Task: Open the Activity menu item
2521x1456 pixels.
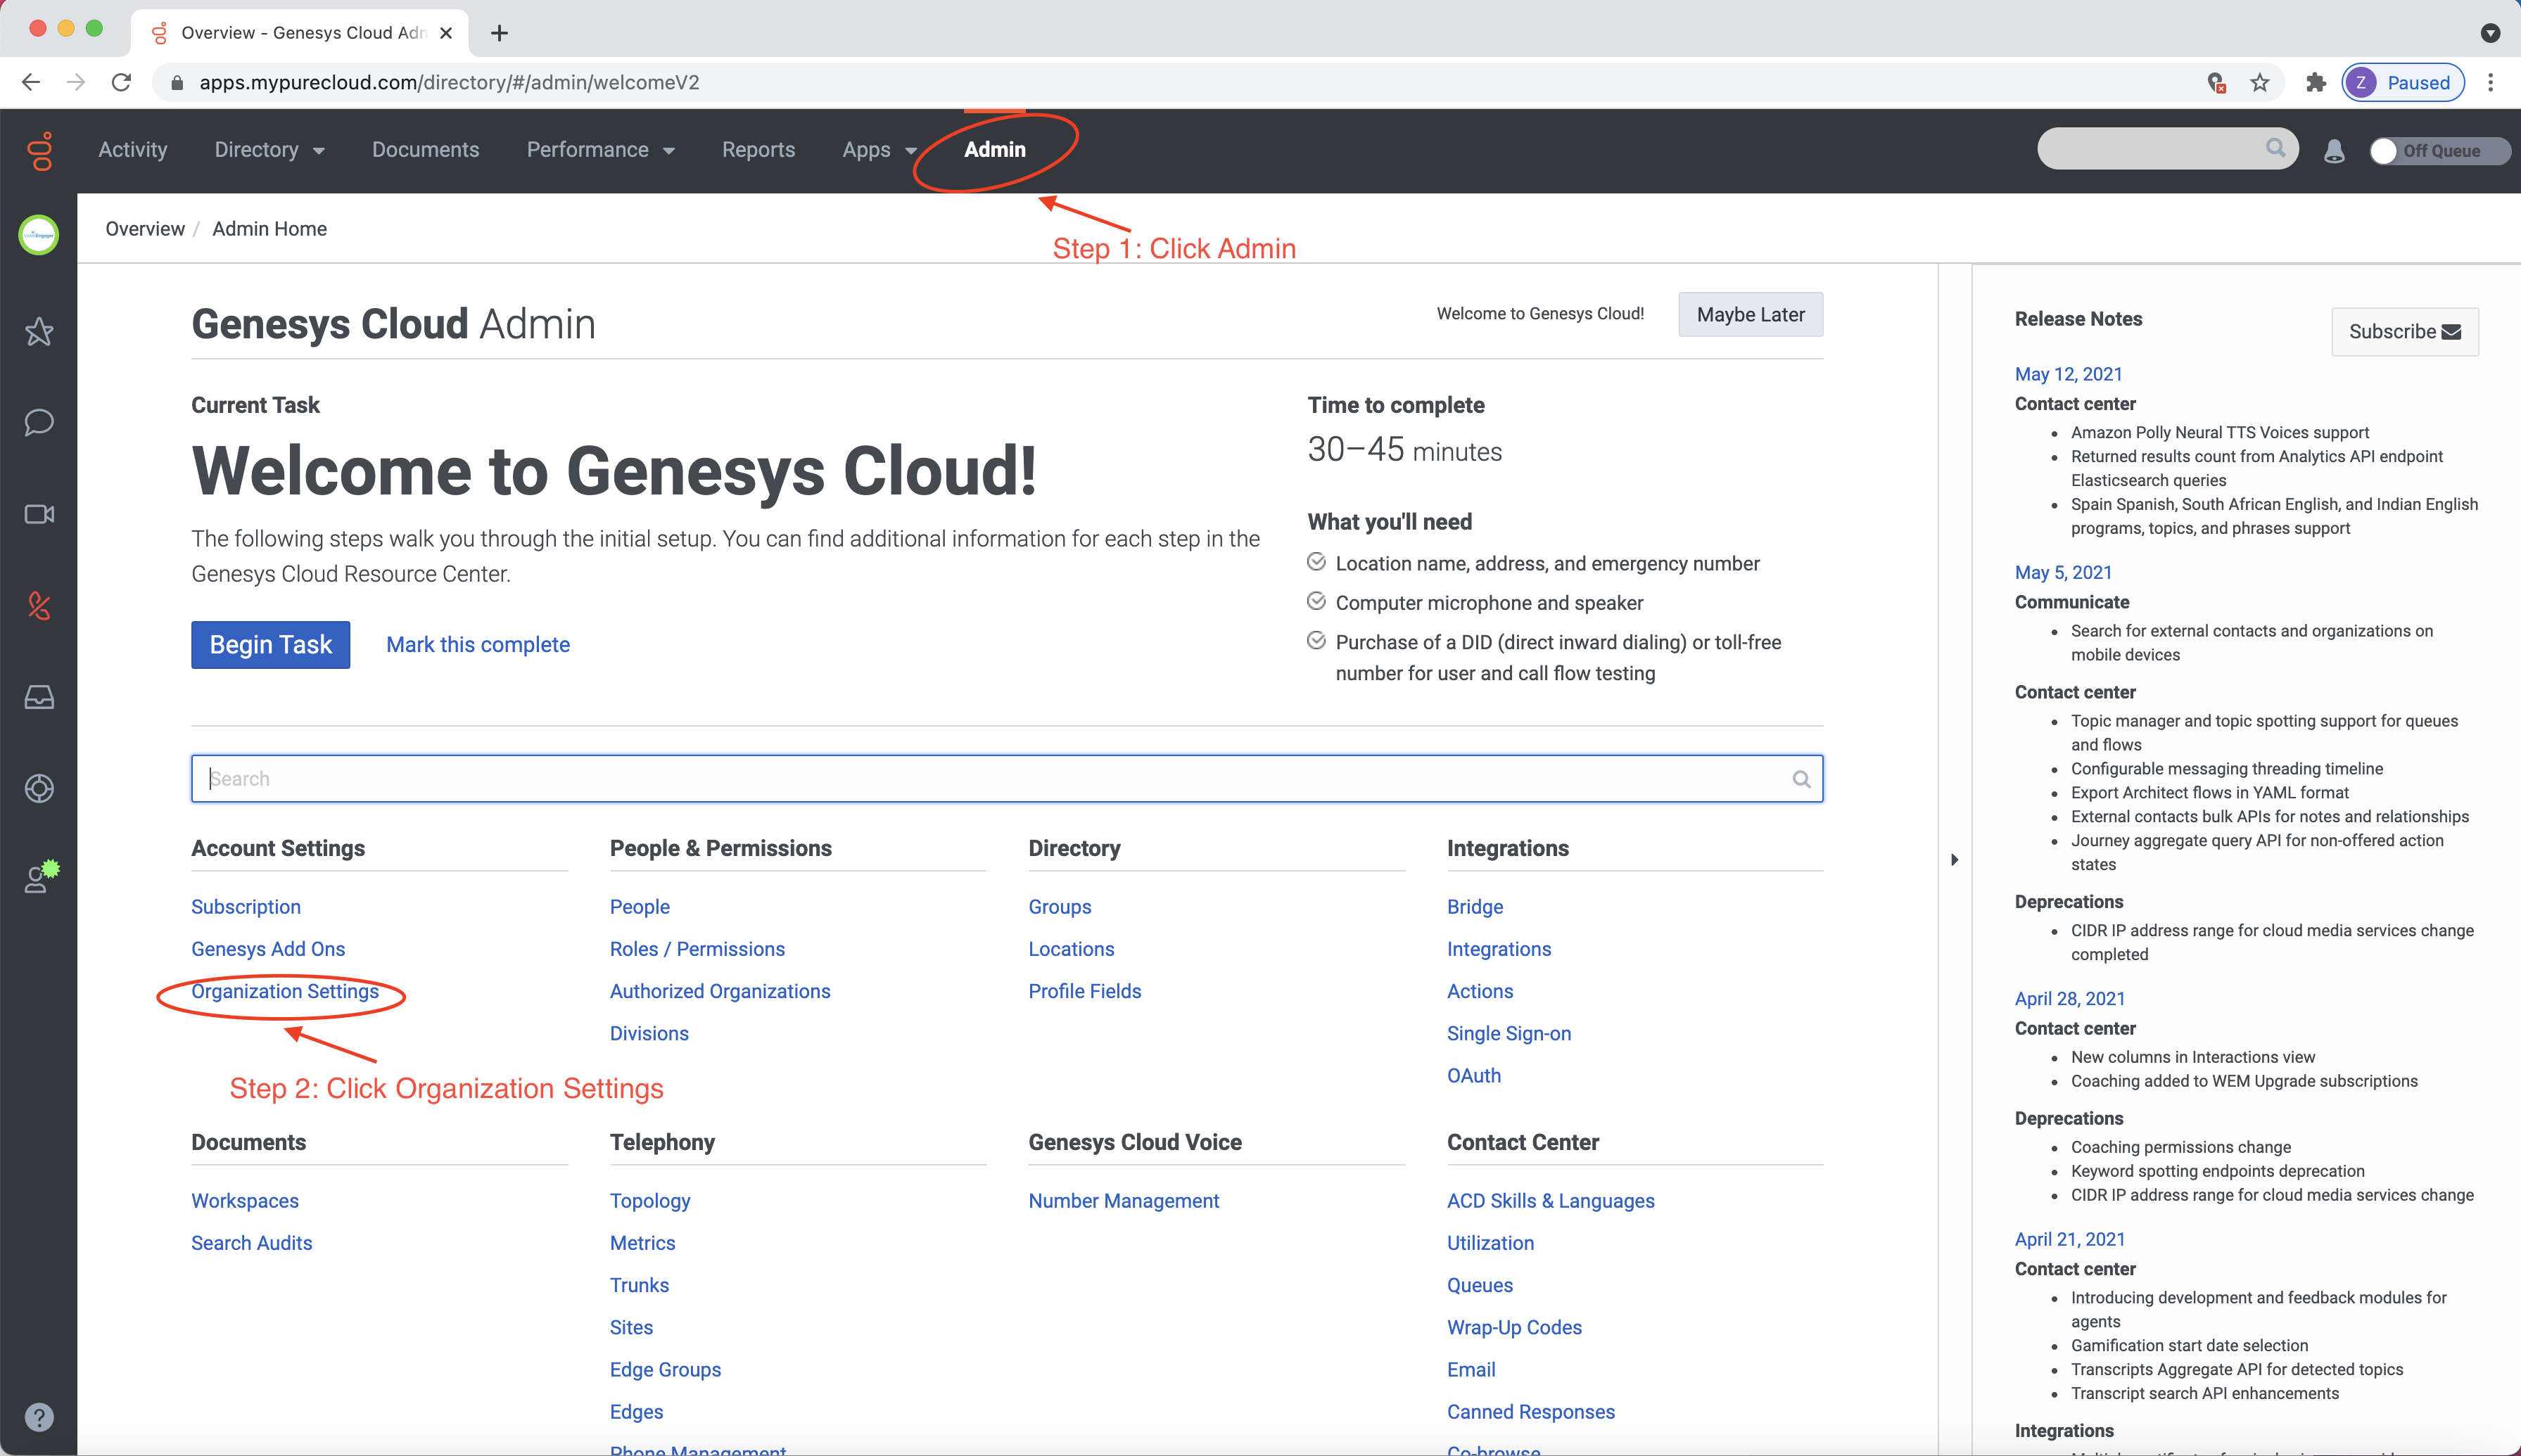Action: pos(133,150)
